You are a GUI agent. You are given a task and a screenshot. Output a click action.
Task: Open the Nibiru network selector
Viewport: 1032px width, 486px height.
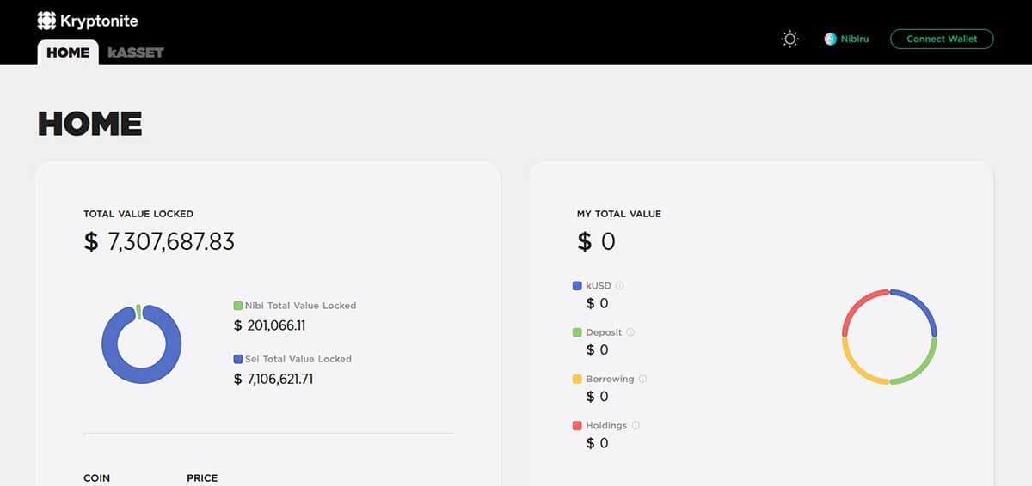pos(847,39)
